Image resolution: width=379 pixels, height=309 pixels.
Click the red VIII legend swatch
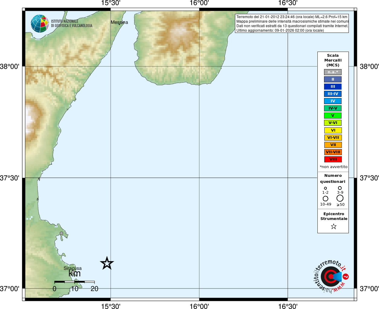pyautogui.click(x=333, y=159)
